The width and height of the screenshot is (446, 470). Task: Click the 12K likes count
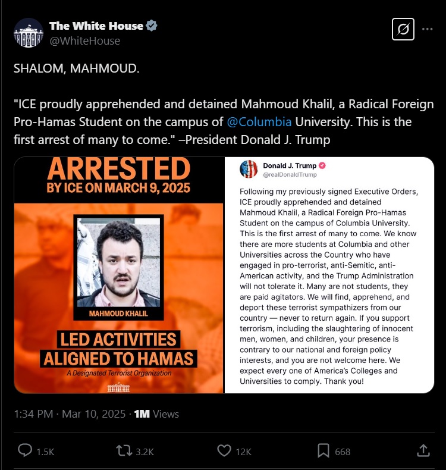243,452
